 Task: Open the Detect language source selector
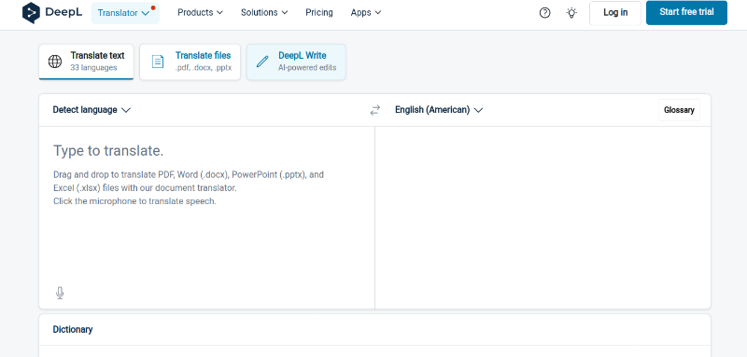pyautogui.click(x=92, y=110)
